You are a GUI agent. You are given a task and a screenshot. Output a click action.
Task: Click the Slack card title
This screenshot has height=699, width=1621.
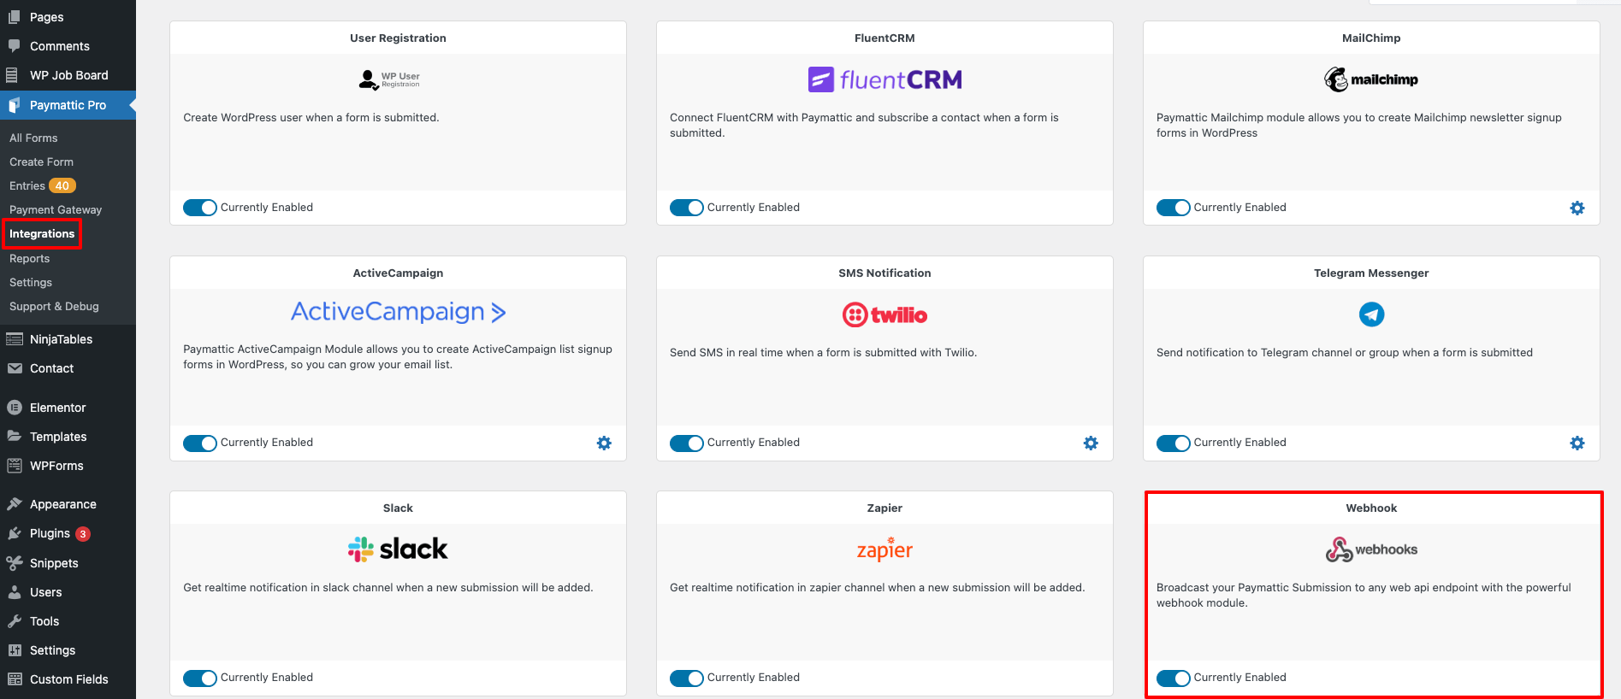click(x=398, y=508)
